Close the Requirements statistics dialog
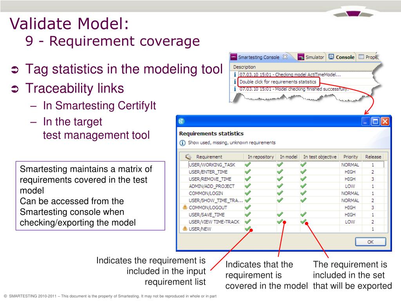The width and height of the screenshot is (401, 301). click(x=385, y=121)
